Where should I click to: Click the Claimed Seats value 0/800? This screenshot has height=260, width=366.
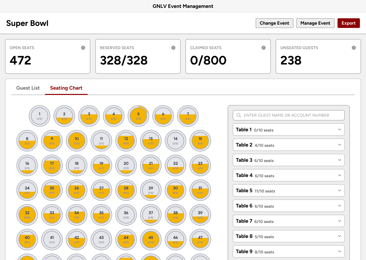coord(208,60)
